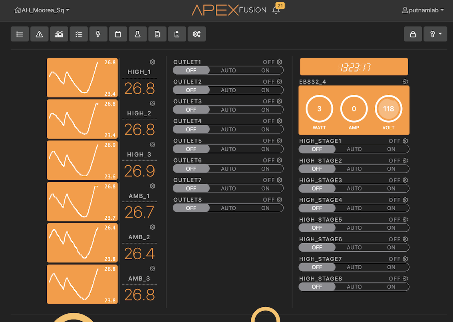The image size is (453, 322).
Task: Set OUTLET4 switch to ON
Action: [x=265, y=129]
